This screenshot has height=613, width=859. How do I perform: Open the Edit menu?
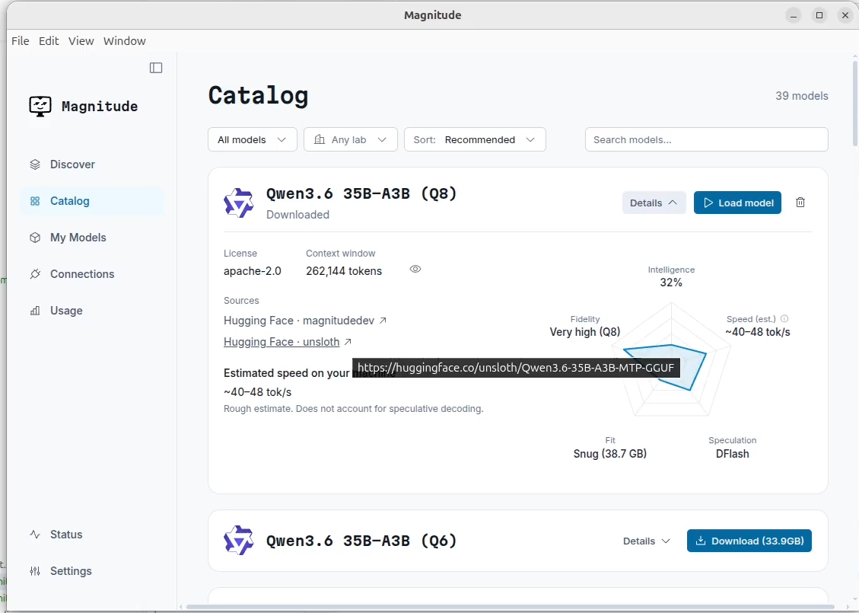click(x=49, y=41)
